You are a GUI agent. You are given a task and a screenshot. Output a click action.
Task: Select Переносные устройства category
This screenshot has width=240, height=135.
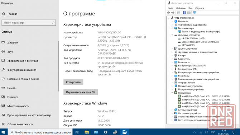[190, 86]
